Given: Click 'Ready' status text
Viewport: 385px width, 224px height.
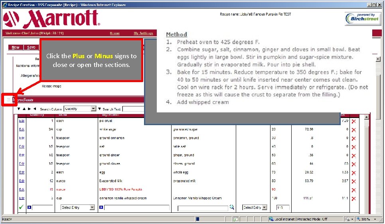Looking at the screenshot, I should pos(7,219).
